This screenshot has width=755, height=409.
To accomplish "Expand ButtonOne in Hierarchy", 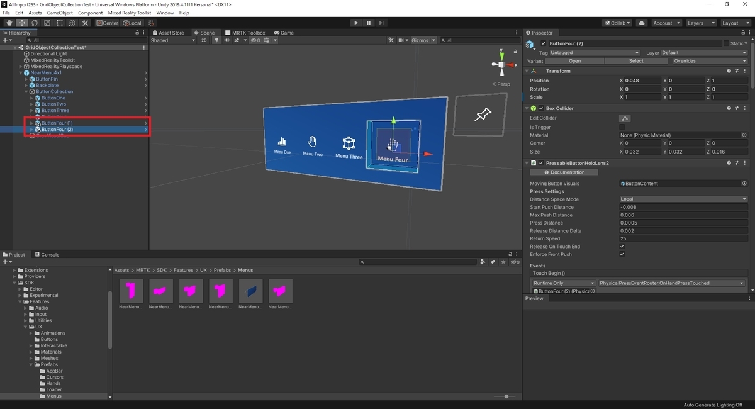I will pyautogui.click(x=31, y=98).
